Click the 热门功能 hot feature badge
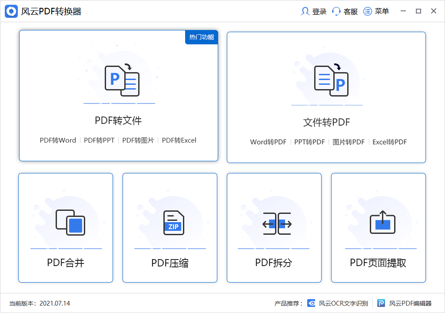This screenshot has width=445, height=313. tap(201, 37)
